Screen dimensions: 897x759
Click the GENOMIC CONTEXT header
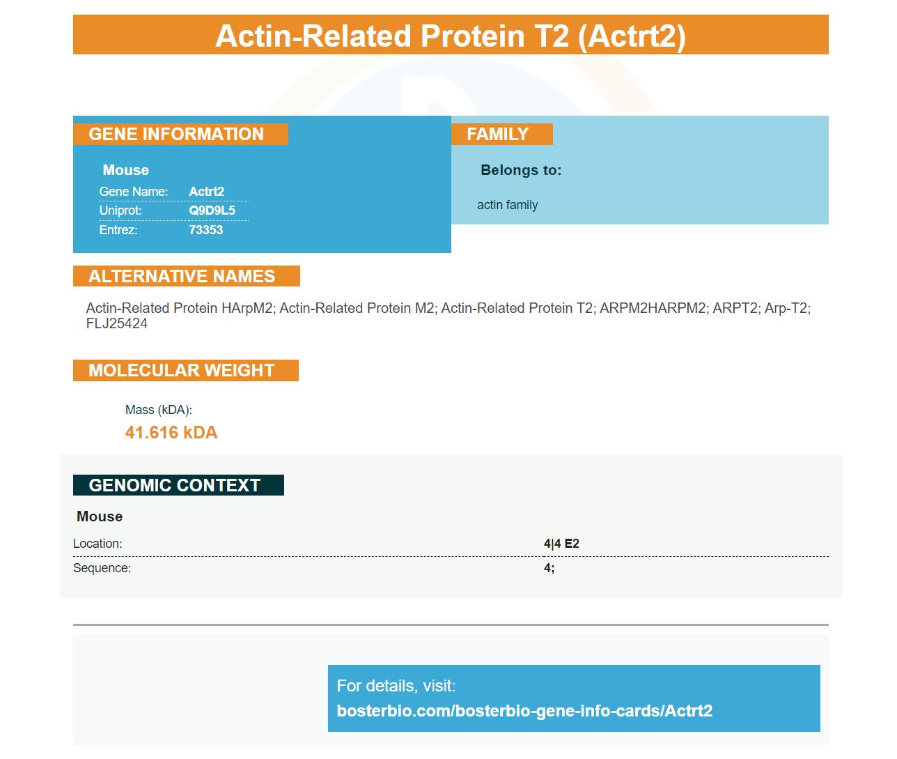pyautogui.click(x=175, y=486)
